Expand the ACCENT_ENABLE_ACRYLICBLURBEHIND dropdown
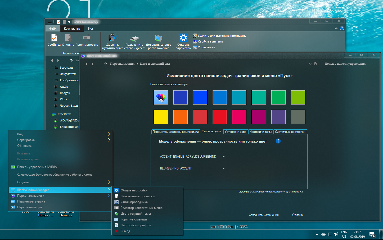 point(224,157)
